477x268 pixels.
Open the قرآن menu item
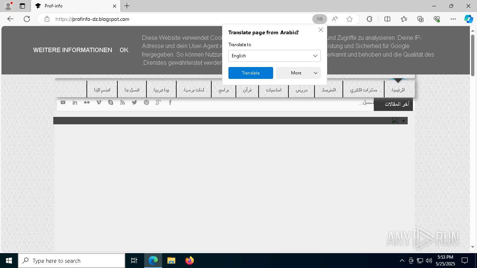[x=247, y=90]
